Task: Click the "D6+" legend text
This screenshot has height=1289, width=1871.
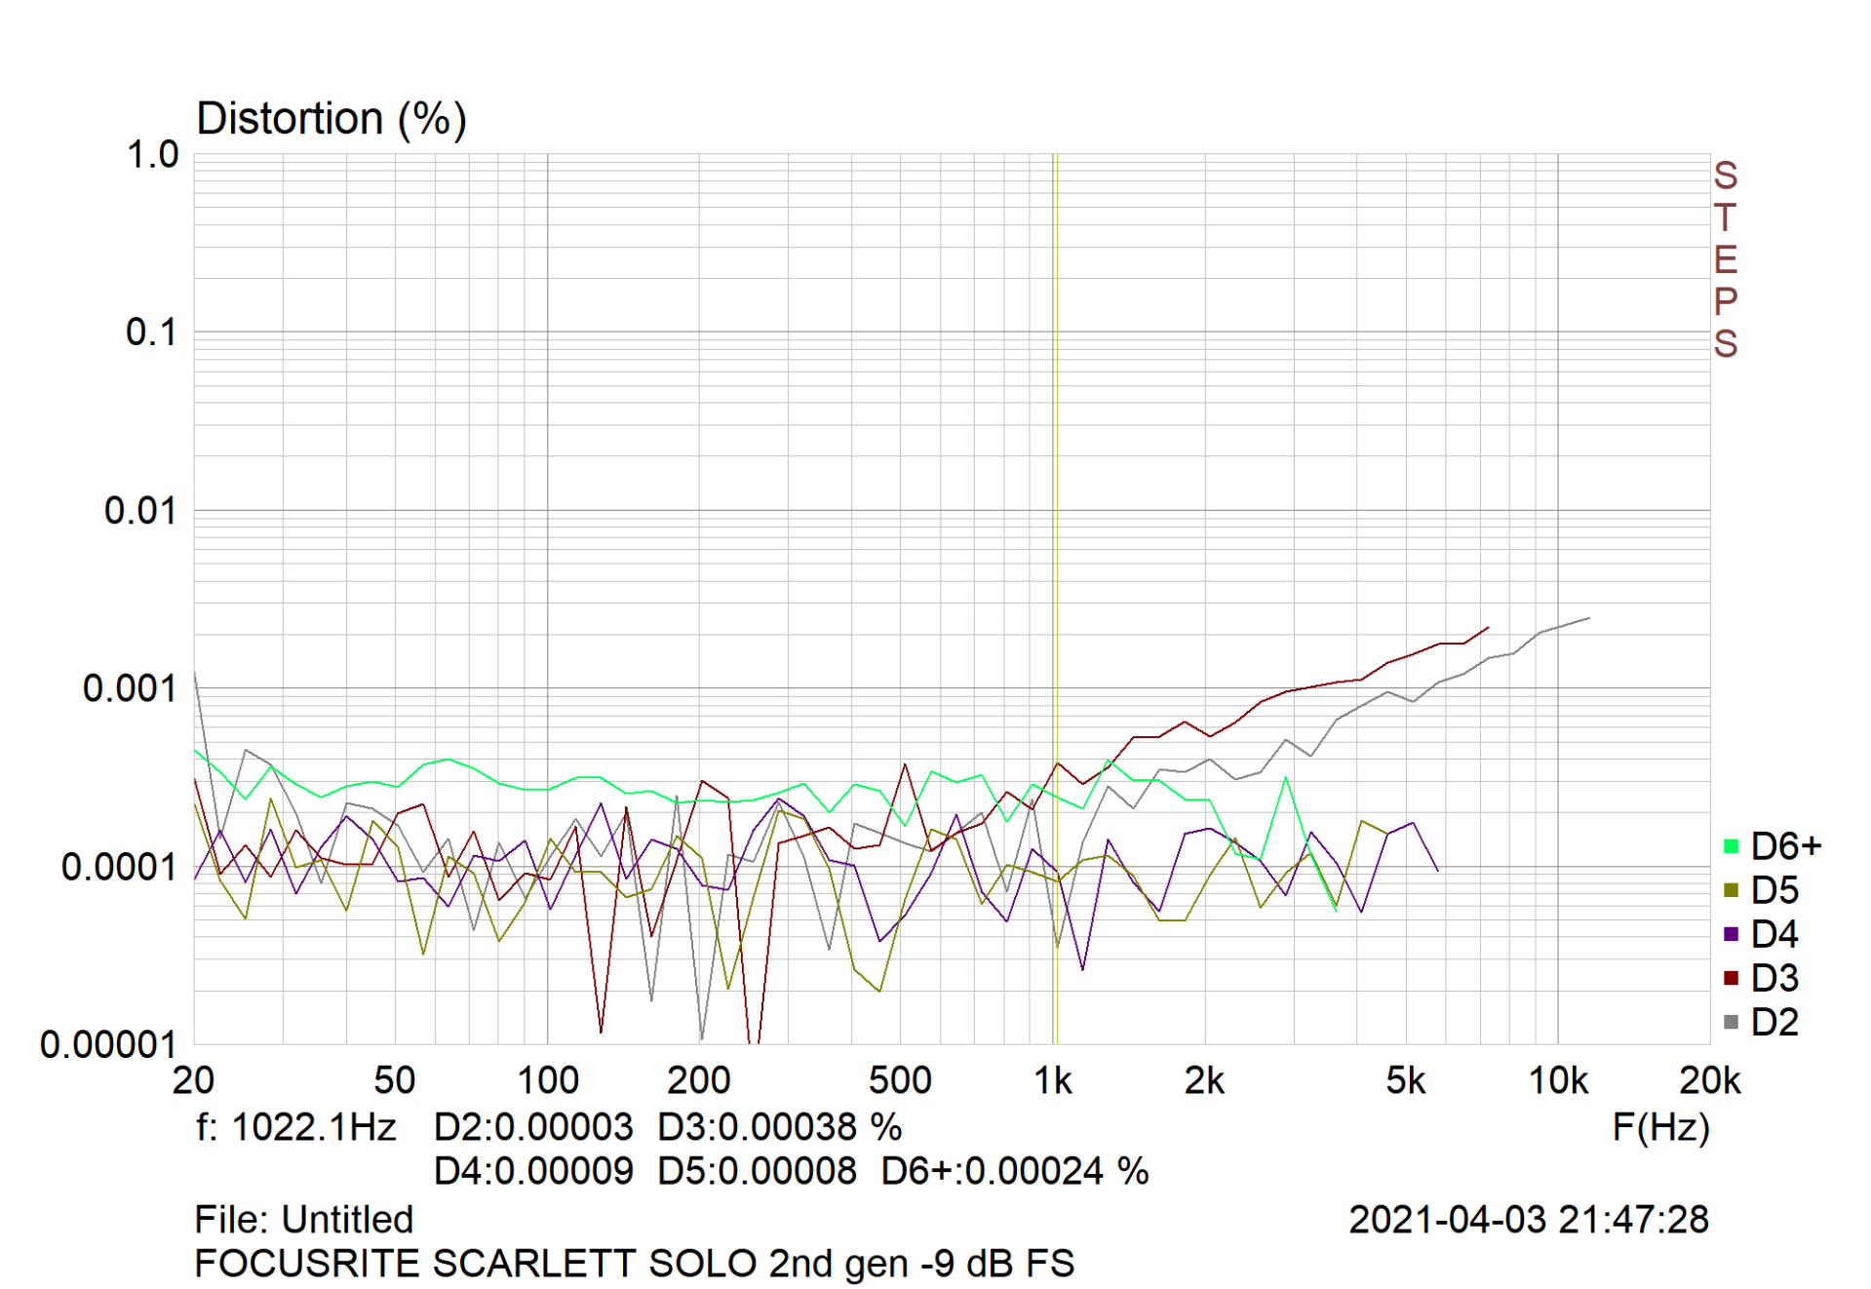Action: click(1786, 846)
